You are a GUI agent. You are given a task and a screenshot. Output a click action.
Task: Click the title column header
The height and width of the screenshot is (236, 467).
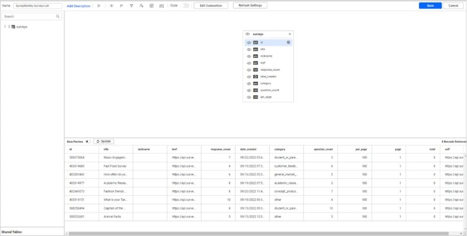pyautogui.click(x=116, y=149)
